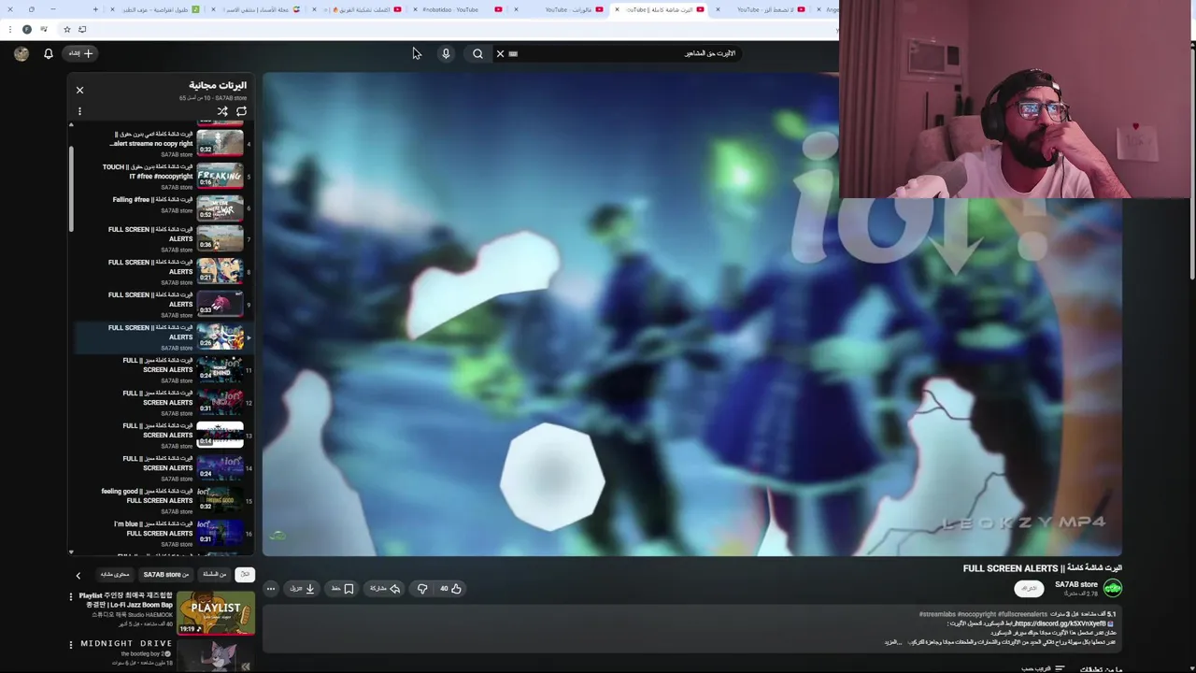Select the similar content filter chip
1196x673 pixels.
115,575
